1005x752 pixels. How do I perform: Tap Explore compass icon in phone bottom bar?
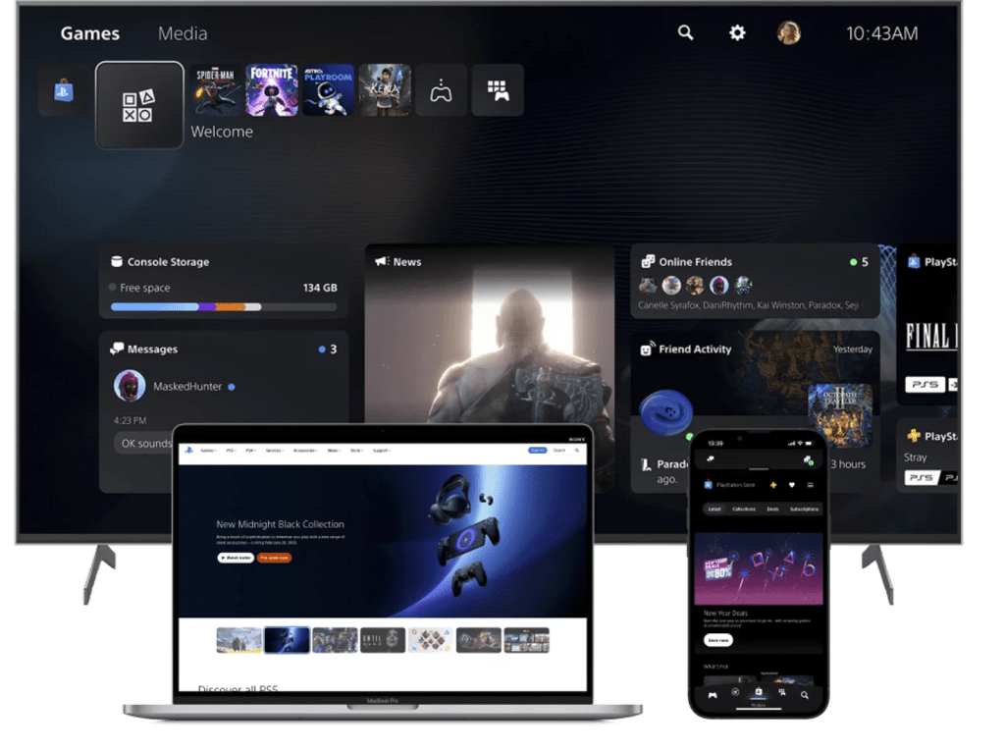point(735,692)
